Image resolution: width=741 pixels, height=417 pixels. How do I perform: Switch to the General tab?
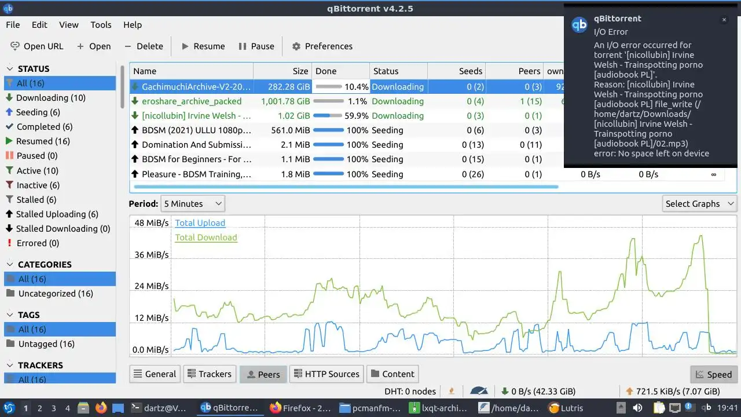pyautogui.click(x=155, y=374)
